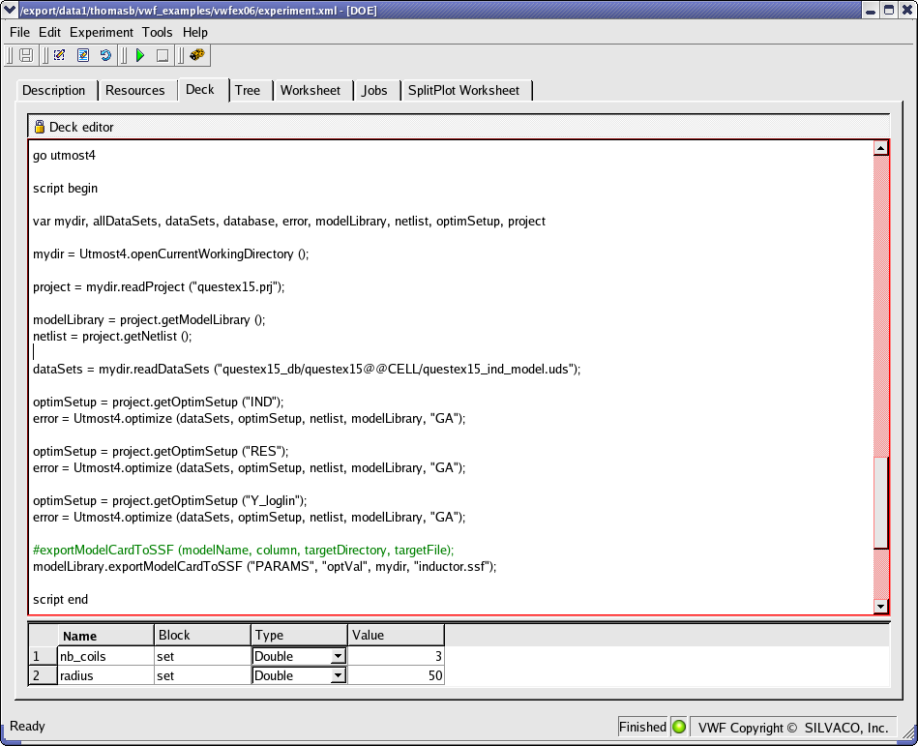Click the radius name cell
This screenshot has width=918, height=746.
coord(106,675)
